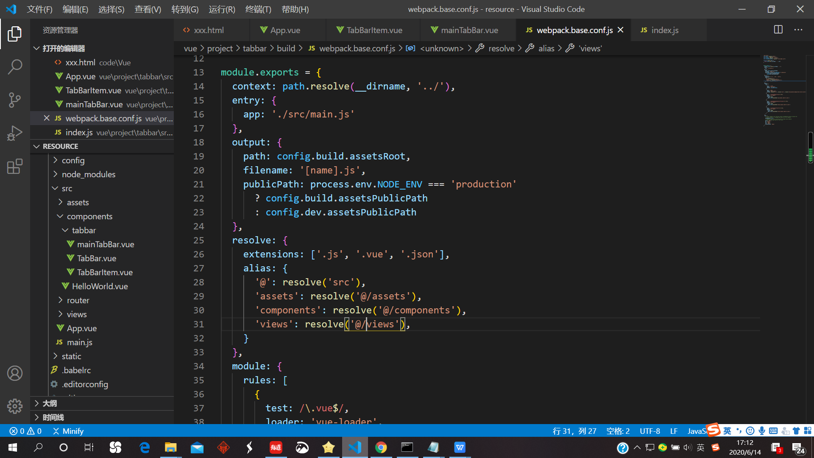Viewport: 814px width, 458px height.
Task: Open Google Chrome from the taskbar
Action: (381, 447)
